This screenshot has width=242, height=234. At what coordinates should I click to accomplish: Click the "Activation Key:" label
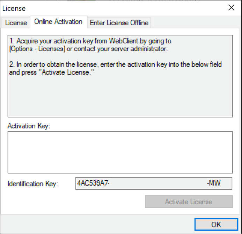(x=29, y=126)
